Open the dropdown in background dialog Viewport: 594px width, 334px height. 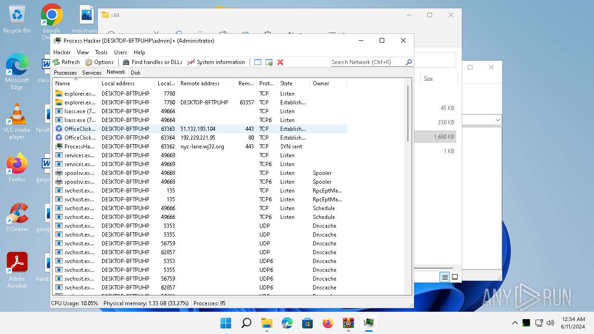[x=498, y=120]
